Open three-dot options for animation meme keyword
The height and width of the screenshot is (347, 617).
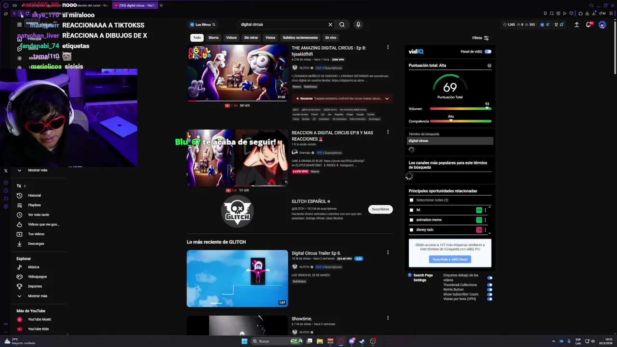[x=485, y=220]
